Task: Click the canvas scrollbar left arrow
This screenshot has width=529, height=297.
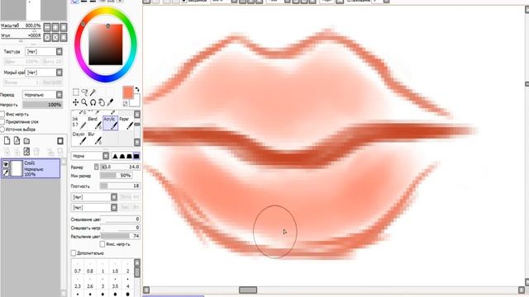Action: pos(146,290)
